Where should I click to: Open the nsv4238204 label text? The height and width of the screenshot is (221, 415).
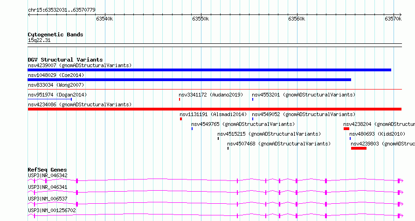click(379, 124)
